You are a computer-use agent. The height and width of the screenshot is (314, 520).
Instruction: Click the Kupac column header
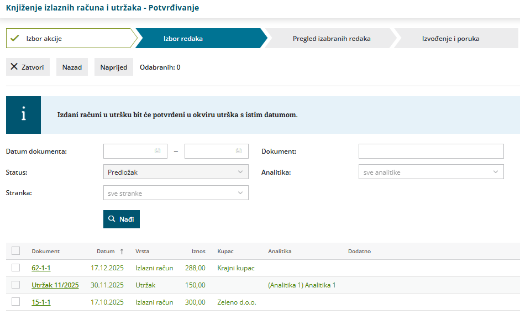[225, 252]
